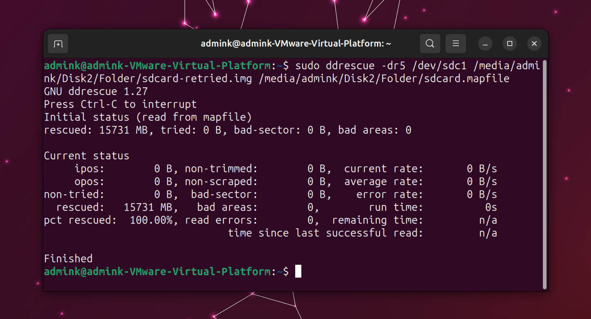Click the new tab plus icon
591x319 pixels.
[57, 43]
